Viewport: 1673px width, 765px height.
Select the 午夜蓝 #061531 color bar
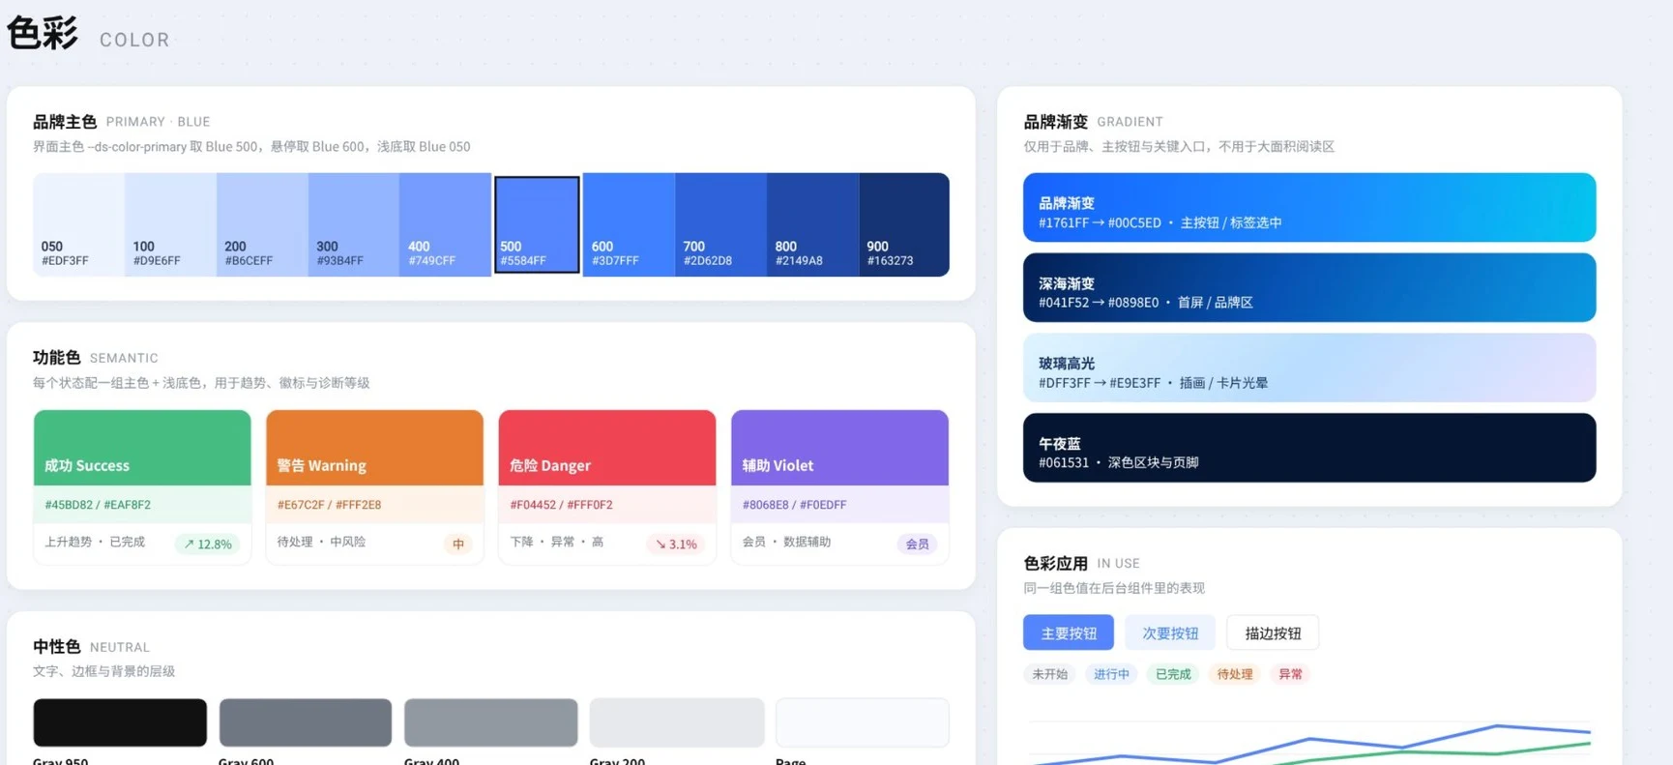[x=1309, y=448]
